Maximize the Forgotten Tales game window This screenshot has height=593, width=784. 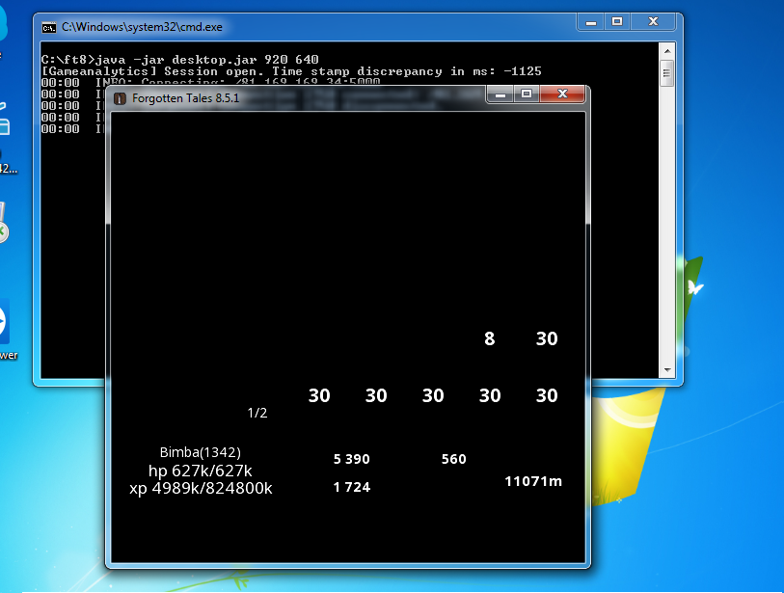[526, 94]
